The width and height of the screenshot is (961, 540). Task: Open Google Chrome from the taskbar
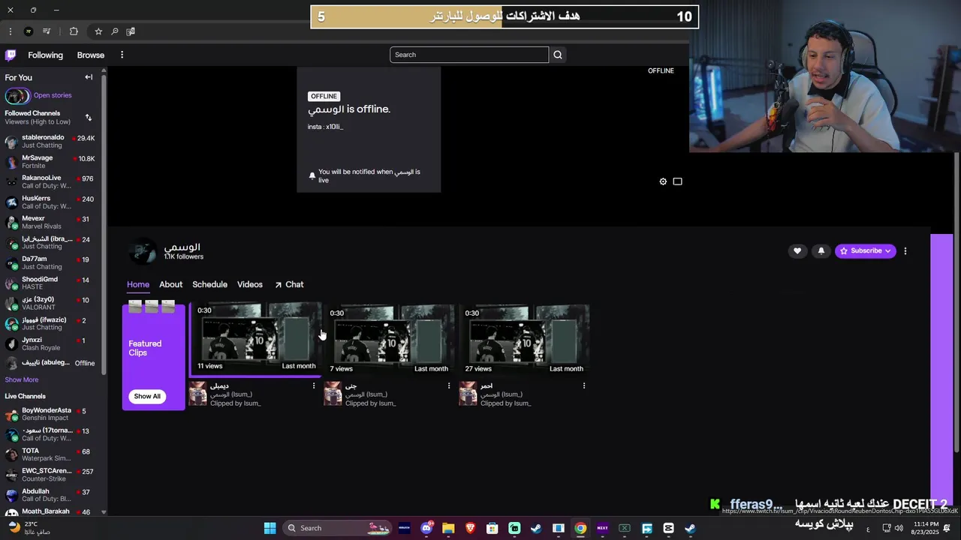click(580, 528)
